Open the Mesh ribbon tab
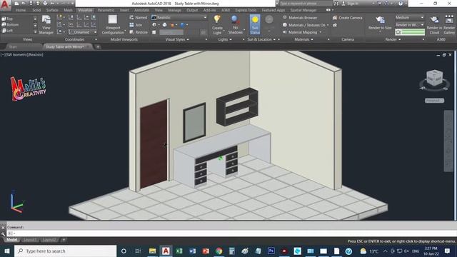Viewport: 457px width, 257px height. pos(68,10)
